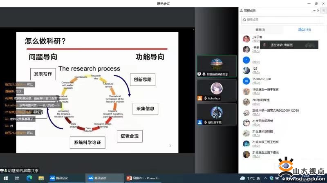Click avatar of audience member 123
The image size is (327, 183).
tap(246, 71)
